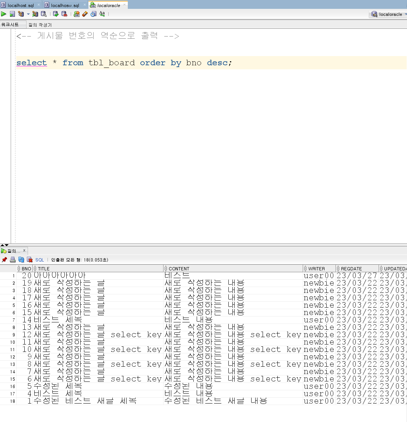Click the Rollback database icon
Viewport: 407px width, 422px height.
click(x=64, y=14)
